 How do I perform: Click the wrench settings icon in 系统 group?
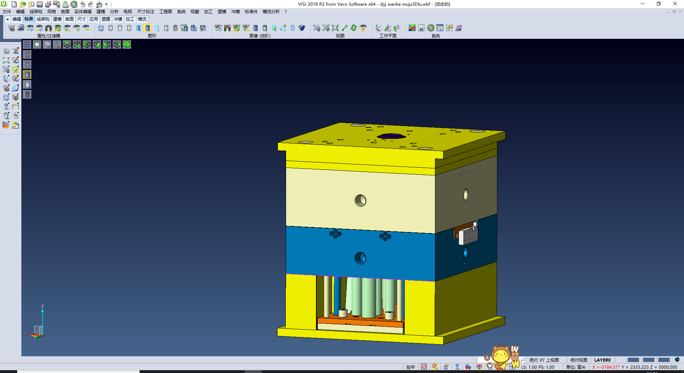(431, 28)
